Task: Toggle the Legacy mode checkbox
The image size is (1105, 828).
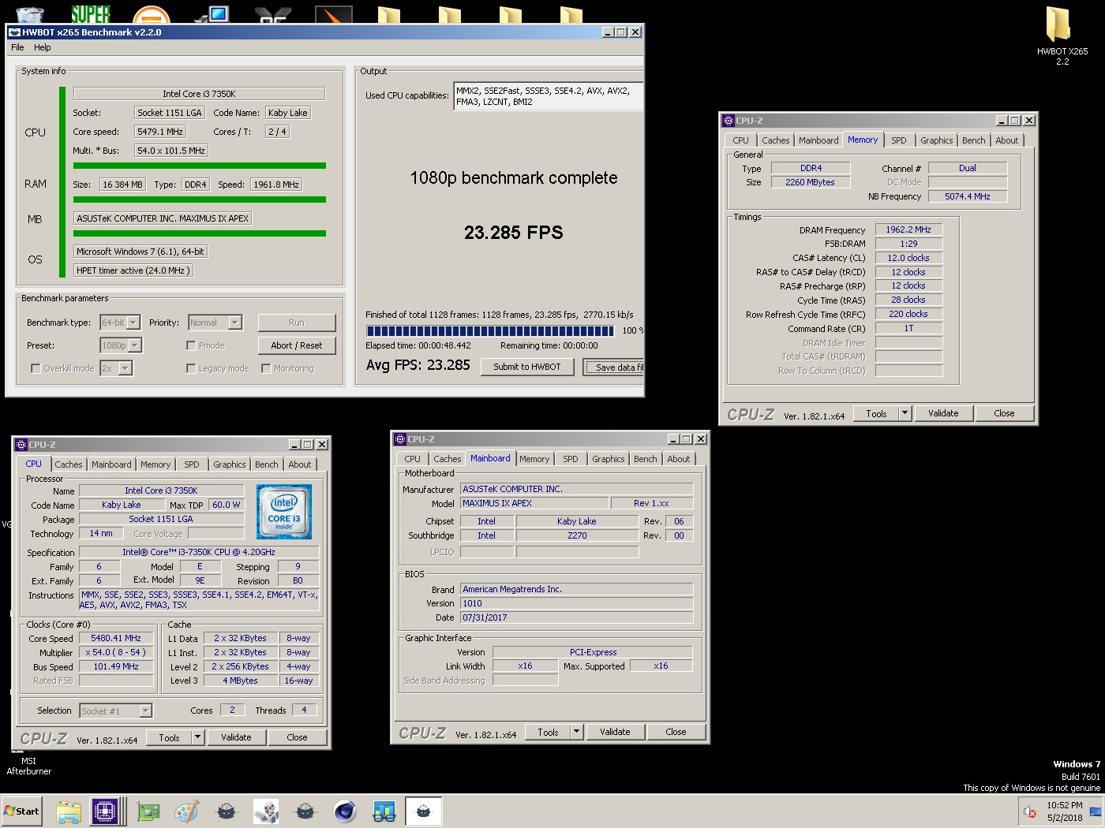Action: click(x=191, y=368)
